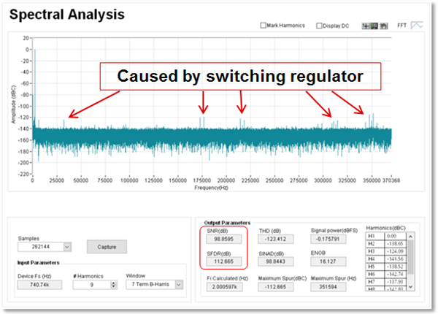Click the ENOB value field

[330, 261]
